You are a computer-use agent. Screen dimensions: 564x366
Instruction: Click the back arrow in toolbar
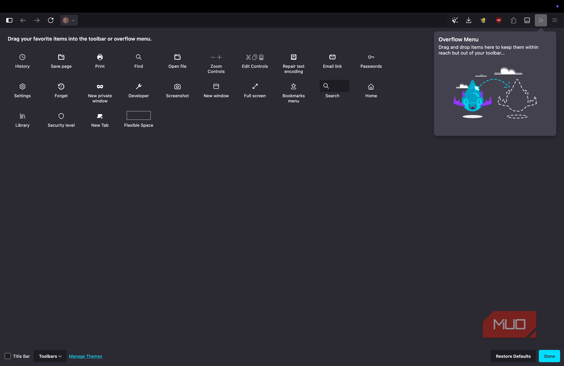tap(23, 20)
